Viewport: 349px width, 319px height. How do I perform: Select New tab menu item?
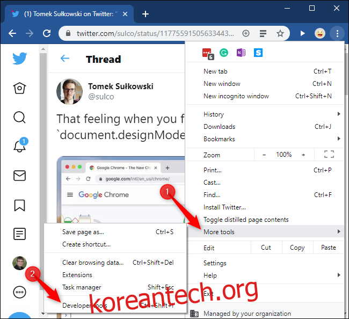265,71
